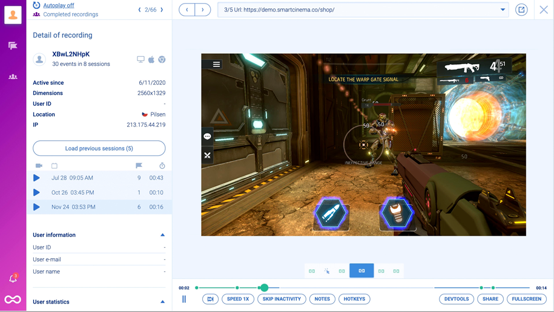The height and width of the screenshot is (312, 554).
Task: Load previous sessions (5)
Action: (x=99, y=148)
